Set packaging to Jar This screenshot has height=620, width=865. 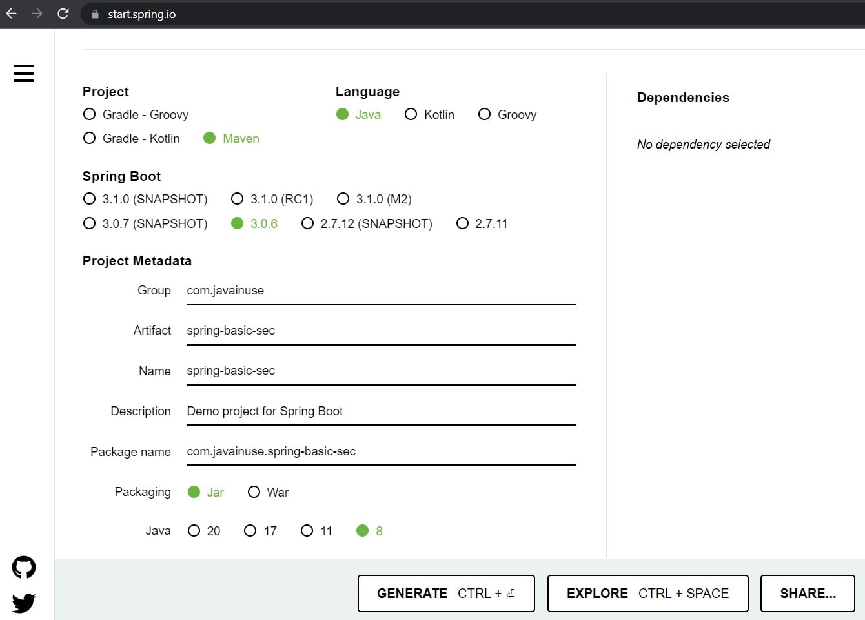206,492
